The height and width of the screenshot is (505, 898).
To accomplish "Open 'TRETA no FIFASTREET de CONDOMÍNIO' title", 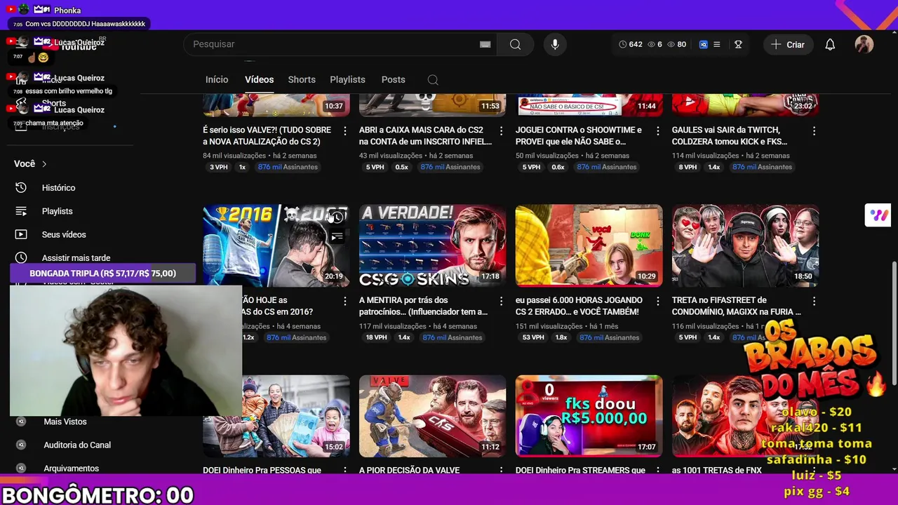I will [737, 306].
